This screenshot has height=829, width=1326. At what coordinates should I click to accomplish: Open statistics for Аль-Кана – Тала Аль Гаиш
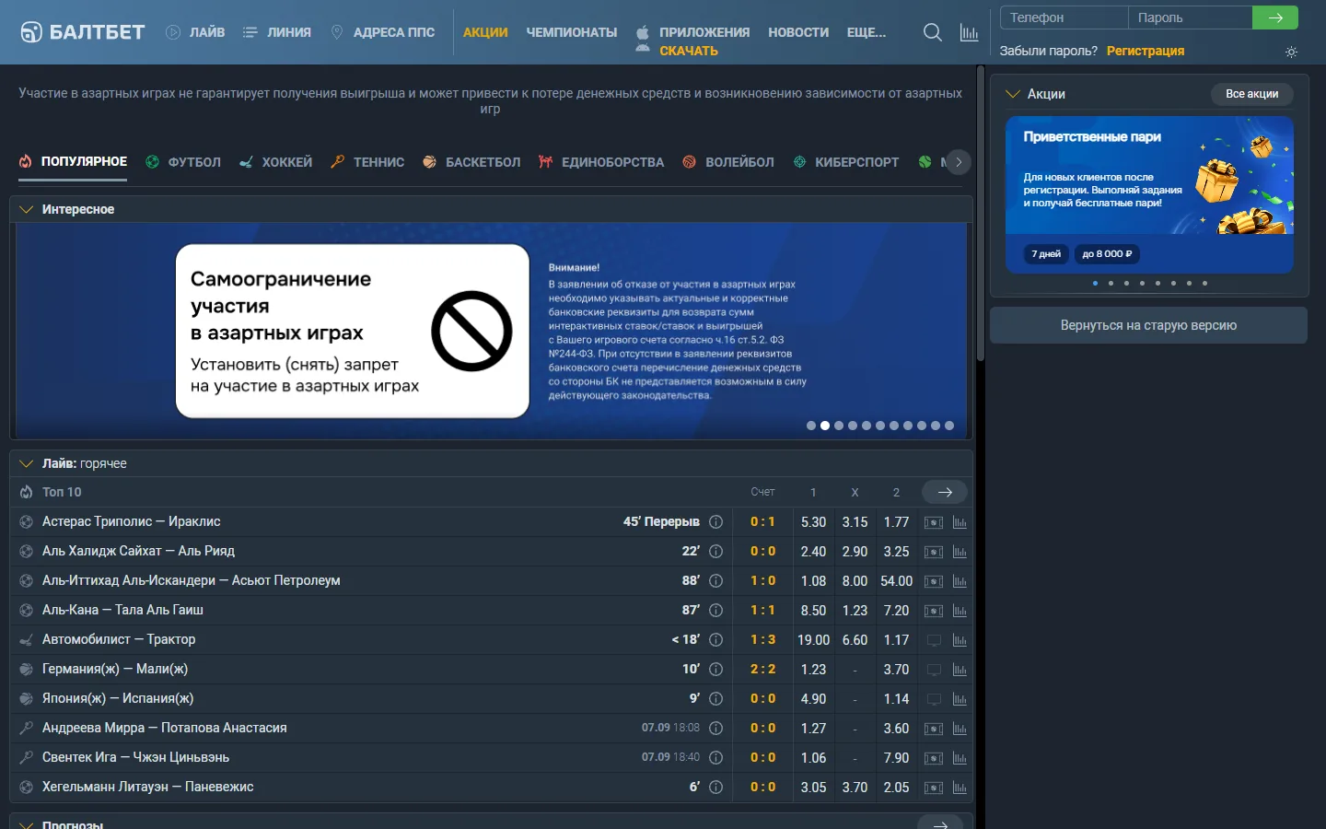point(960,611)
